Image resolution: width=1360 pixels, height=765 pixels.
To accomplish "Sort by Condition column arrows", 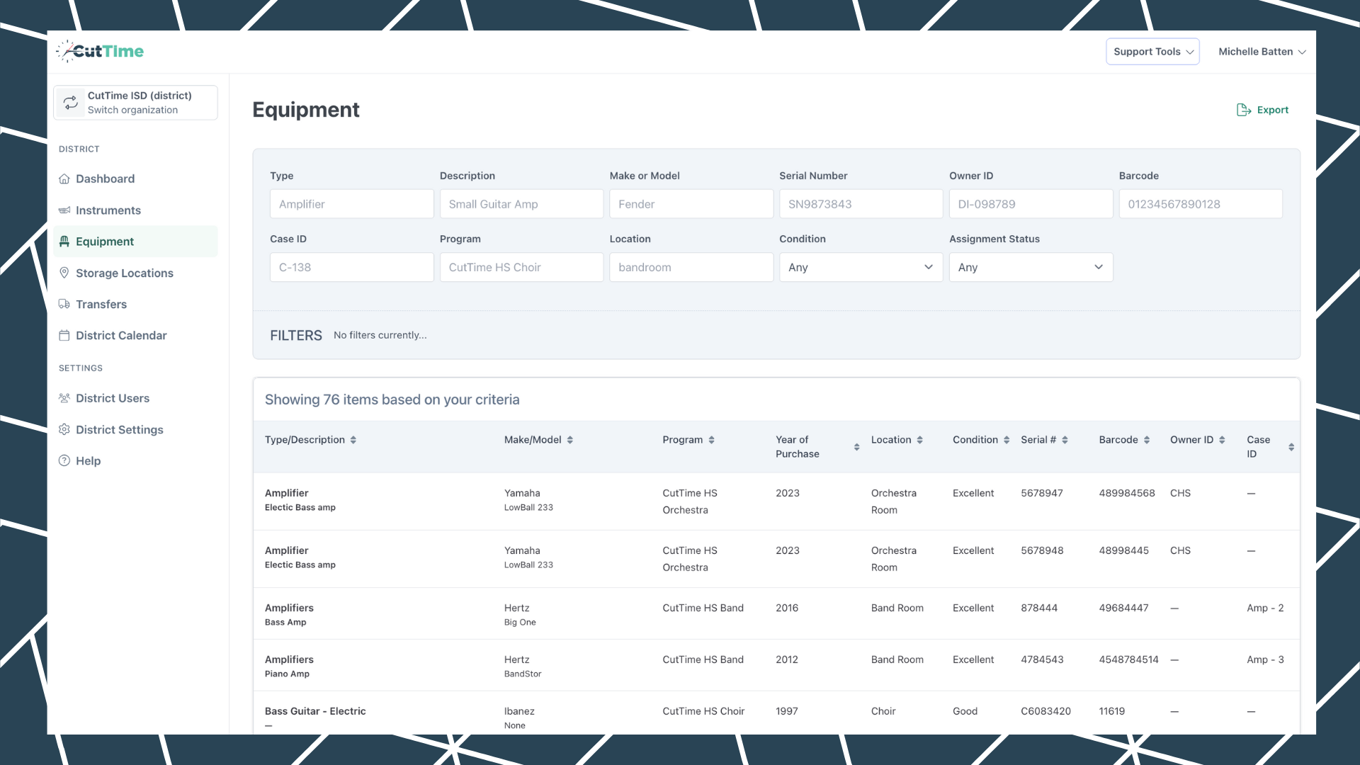I will (x=1007, y=440).
